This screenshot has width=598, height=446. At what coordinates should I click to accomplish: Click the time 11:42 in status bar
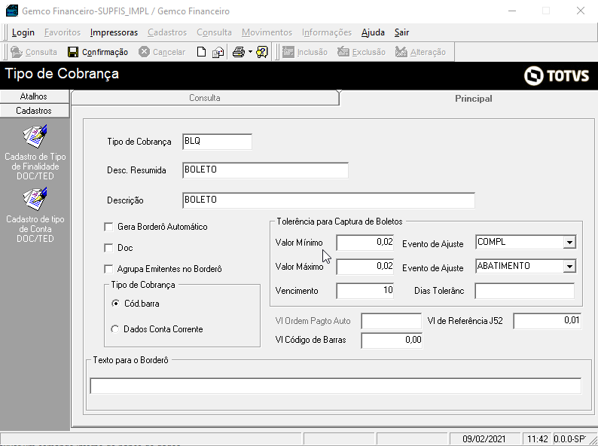(x=537, y=439)
